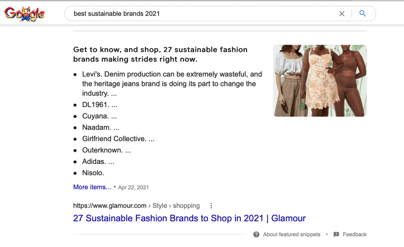Viewport: 404px width, 247px height.
Task: Click the Adidas list entry
Action: click(94, 161)
